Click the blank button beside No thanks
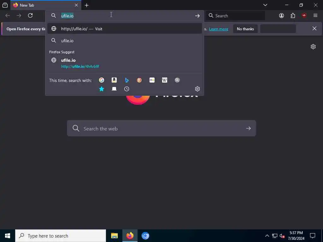Viewport: 323px width, 242px height. pos(278,29)
